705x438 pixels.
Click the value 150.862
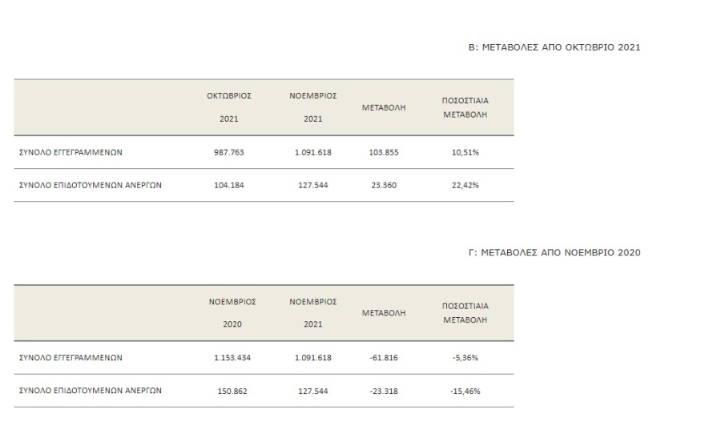click(x=228, y=391)
